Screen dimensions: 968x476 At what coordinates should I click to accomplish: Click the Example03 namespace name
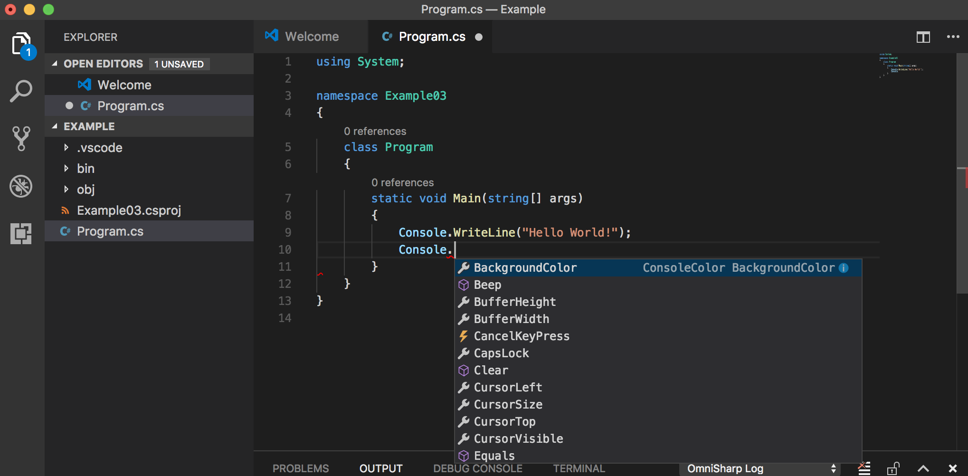pos(416,96)
